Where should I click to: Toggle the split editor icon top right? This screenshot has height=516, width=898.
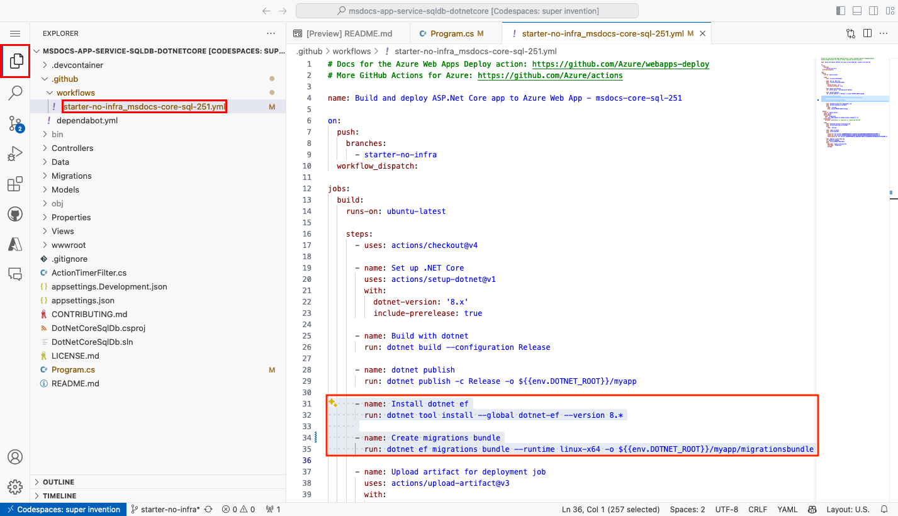click(x=867, y=33)
